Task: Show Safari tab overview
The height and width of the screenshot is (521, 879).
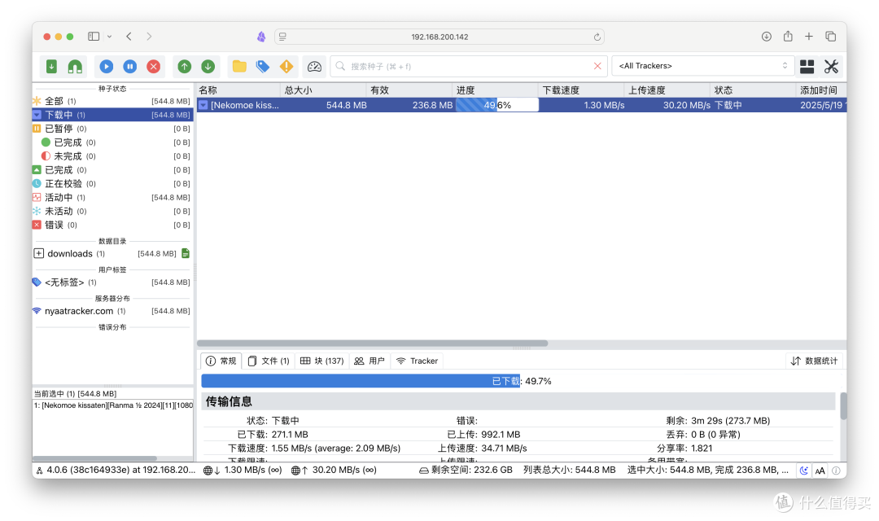Action: [x=831, y=37]
